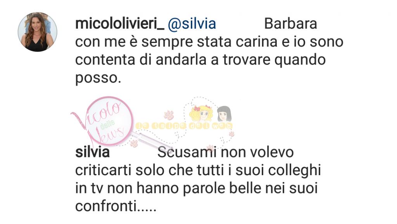Click the le talpe del web watermark text
This screenshot has height=224, width=397.
click(x=184, y=126)
